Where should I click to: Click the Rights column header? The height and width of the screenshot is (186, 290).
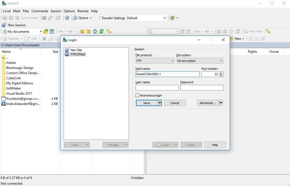pyautogui.click(x=257, y=52)
